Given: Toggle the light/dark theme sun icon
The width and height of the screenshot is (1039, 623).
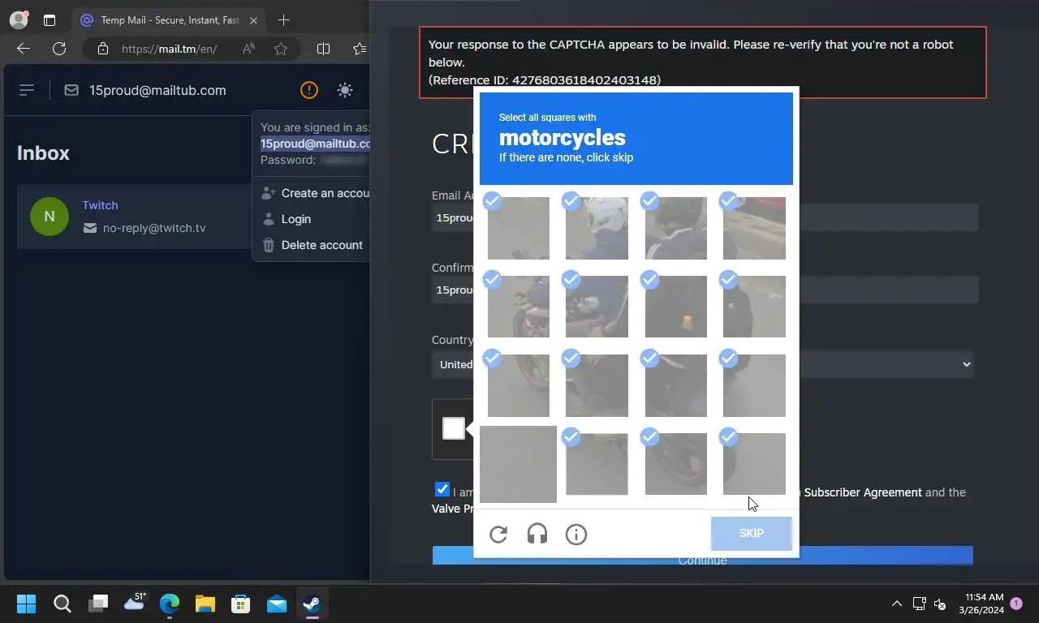Looking at the screenshot, I should pos(345,90).
